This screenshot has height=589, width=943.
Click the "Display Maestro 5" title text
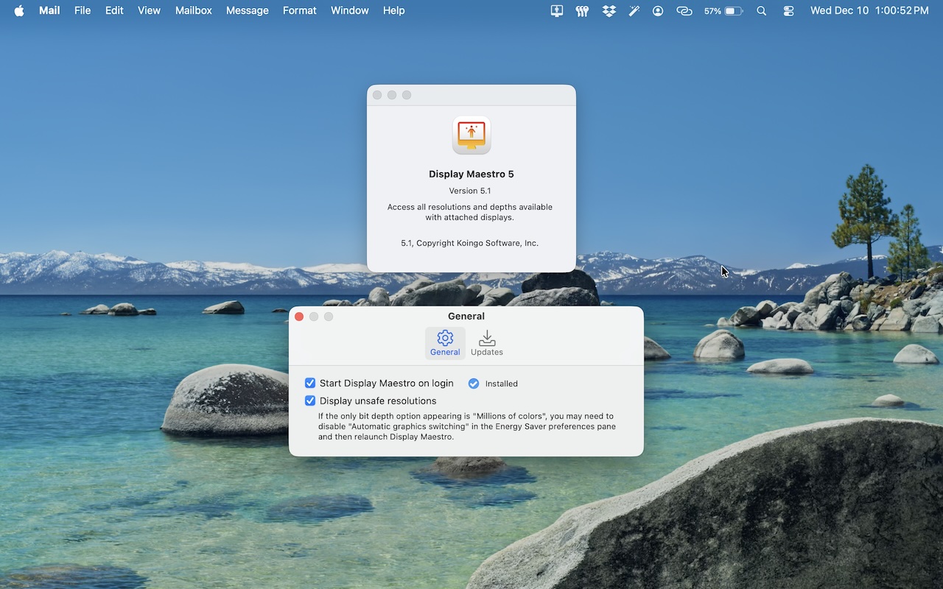tap(471, 174)
